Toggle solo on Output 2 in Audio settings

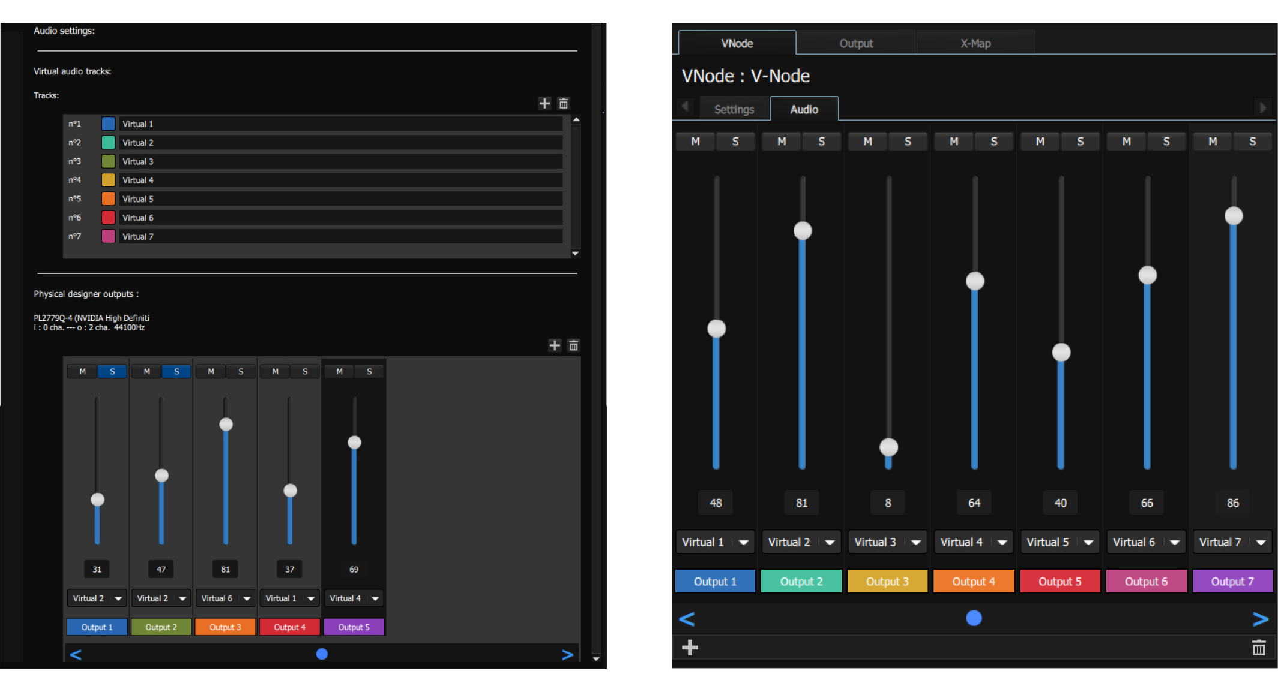[x=176, y=371]
